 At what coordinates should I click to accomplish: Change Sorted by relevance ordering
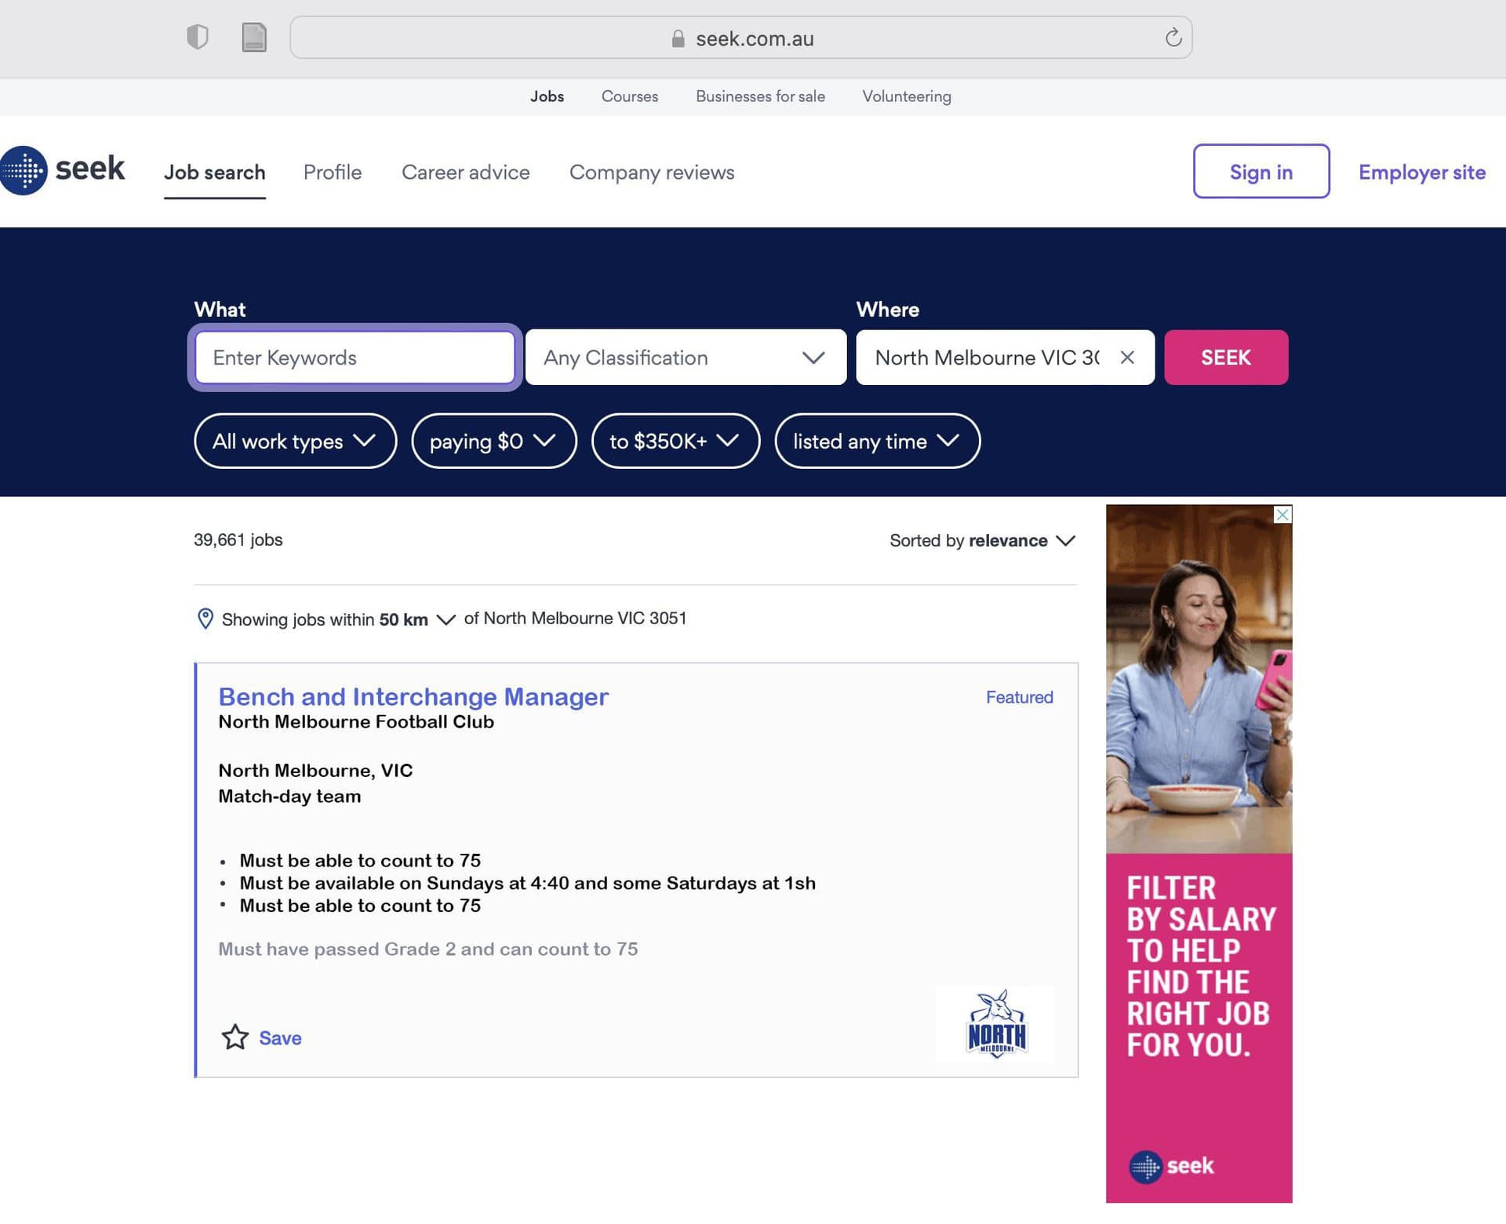tap(982, 540)
